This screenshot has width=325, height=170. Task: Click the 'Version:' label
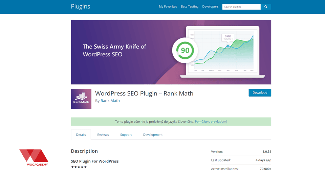coord(217,151)
